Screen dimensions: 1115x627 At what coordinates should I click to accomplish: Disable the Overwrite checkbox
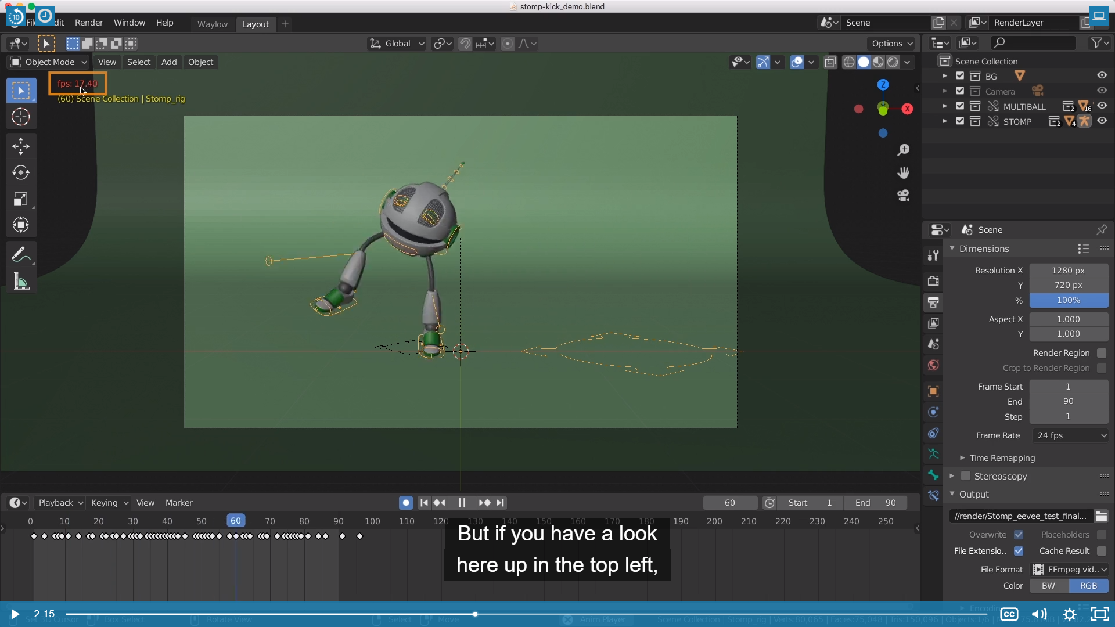(1019, 534)
